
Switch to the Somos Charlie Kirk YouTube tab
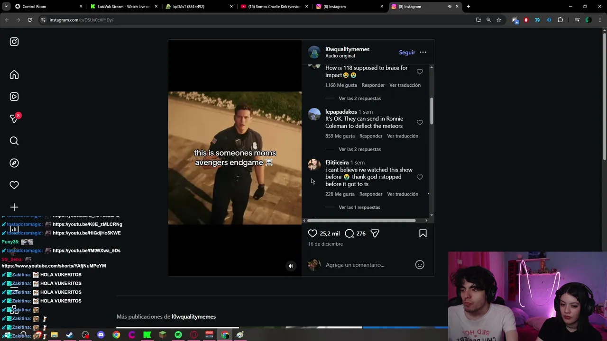274,7
